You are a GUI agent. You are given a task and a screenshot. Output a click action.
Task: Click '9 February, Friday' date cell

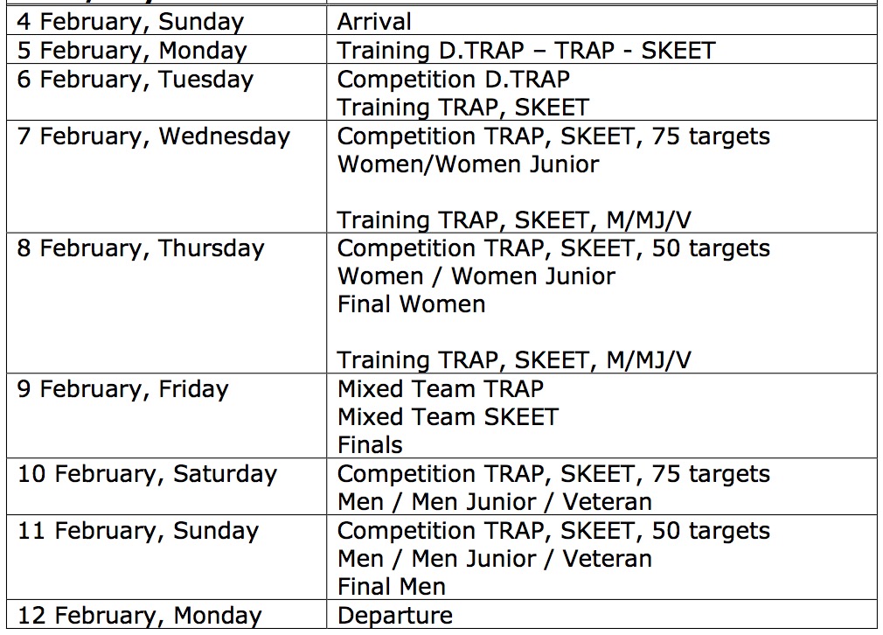166,415
